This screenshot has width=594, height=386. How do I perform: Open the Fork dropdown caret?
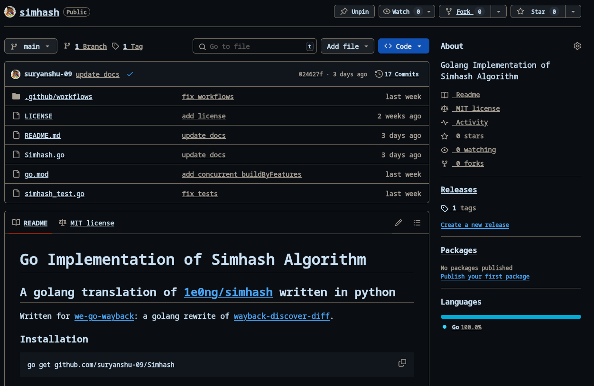tap(498, 11)
